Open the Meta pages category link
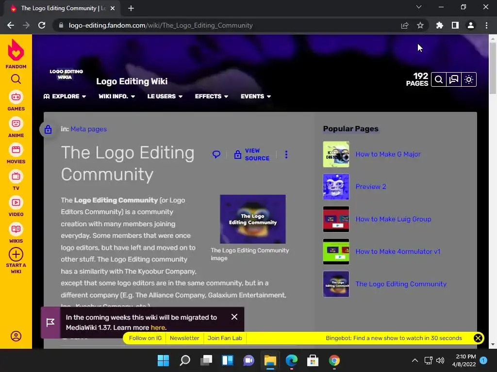The width and height of the screenshot is (497, 372). point(88,129)
